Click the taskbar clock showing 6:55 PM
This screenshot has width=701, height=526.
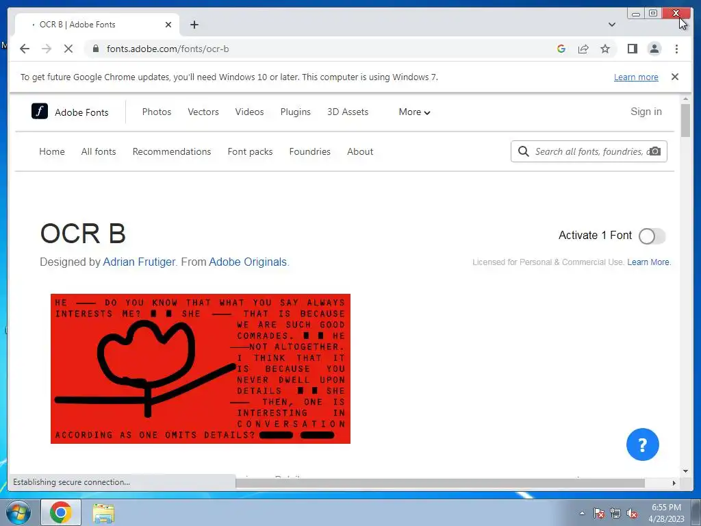click(666, 513)
